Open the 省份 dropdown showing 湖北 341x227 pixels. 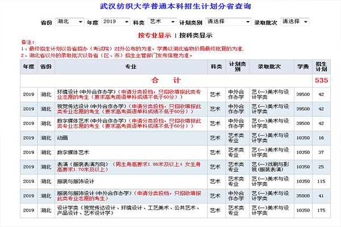[69, 22]
